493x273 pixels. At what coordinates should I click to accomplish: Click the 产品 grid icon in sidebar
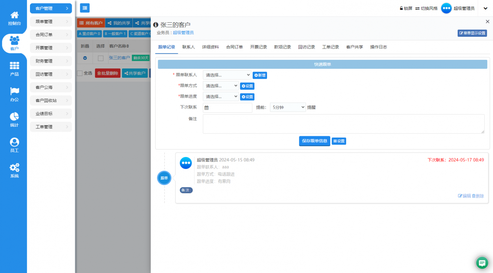click(14, 66)
